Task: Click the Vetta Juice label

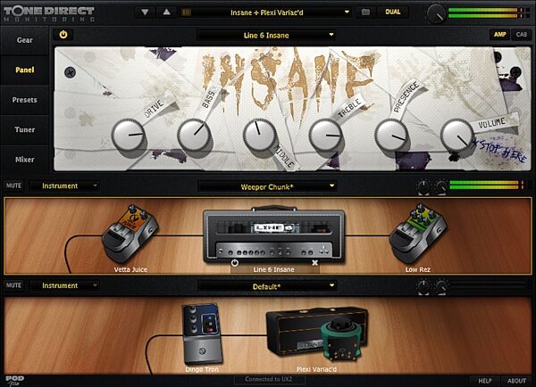Action: pyautogui.click(x=130, y=269)
